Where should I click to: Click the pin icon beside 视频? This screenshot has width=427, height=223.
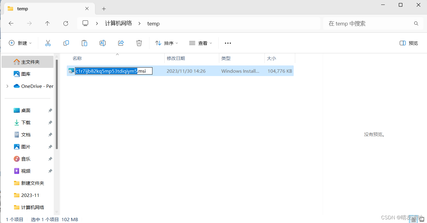click(50, 171)
